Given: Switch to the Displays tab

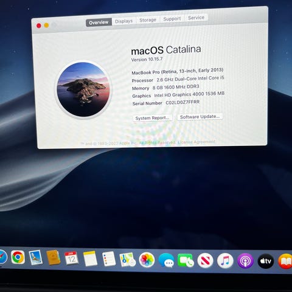Looking at the screenshot, I should tap(123, 21).
